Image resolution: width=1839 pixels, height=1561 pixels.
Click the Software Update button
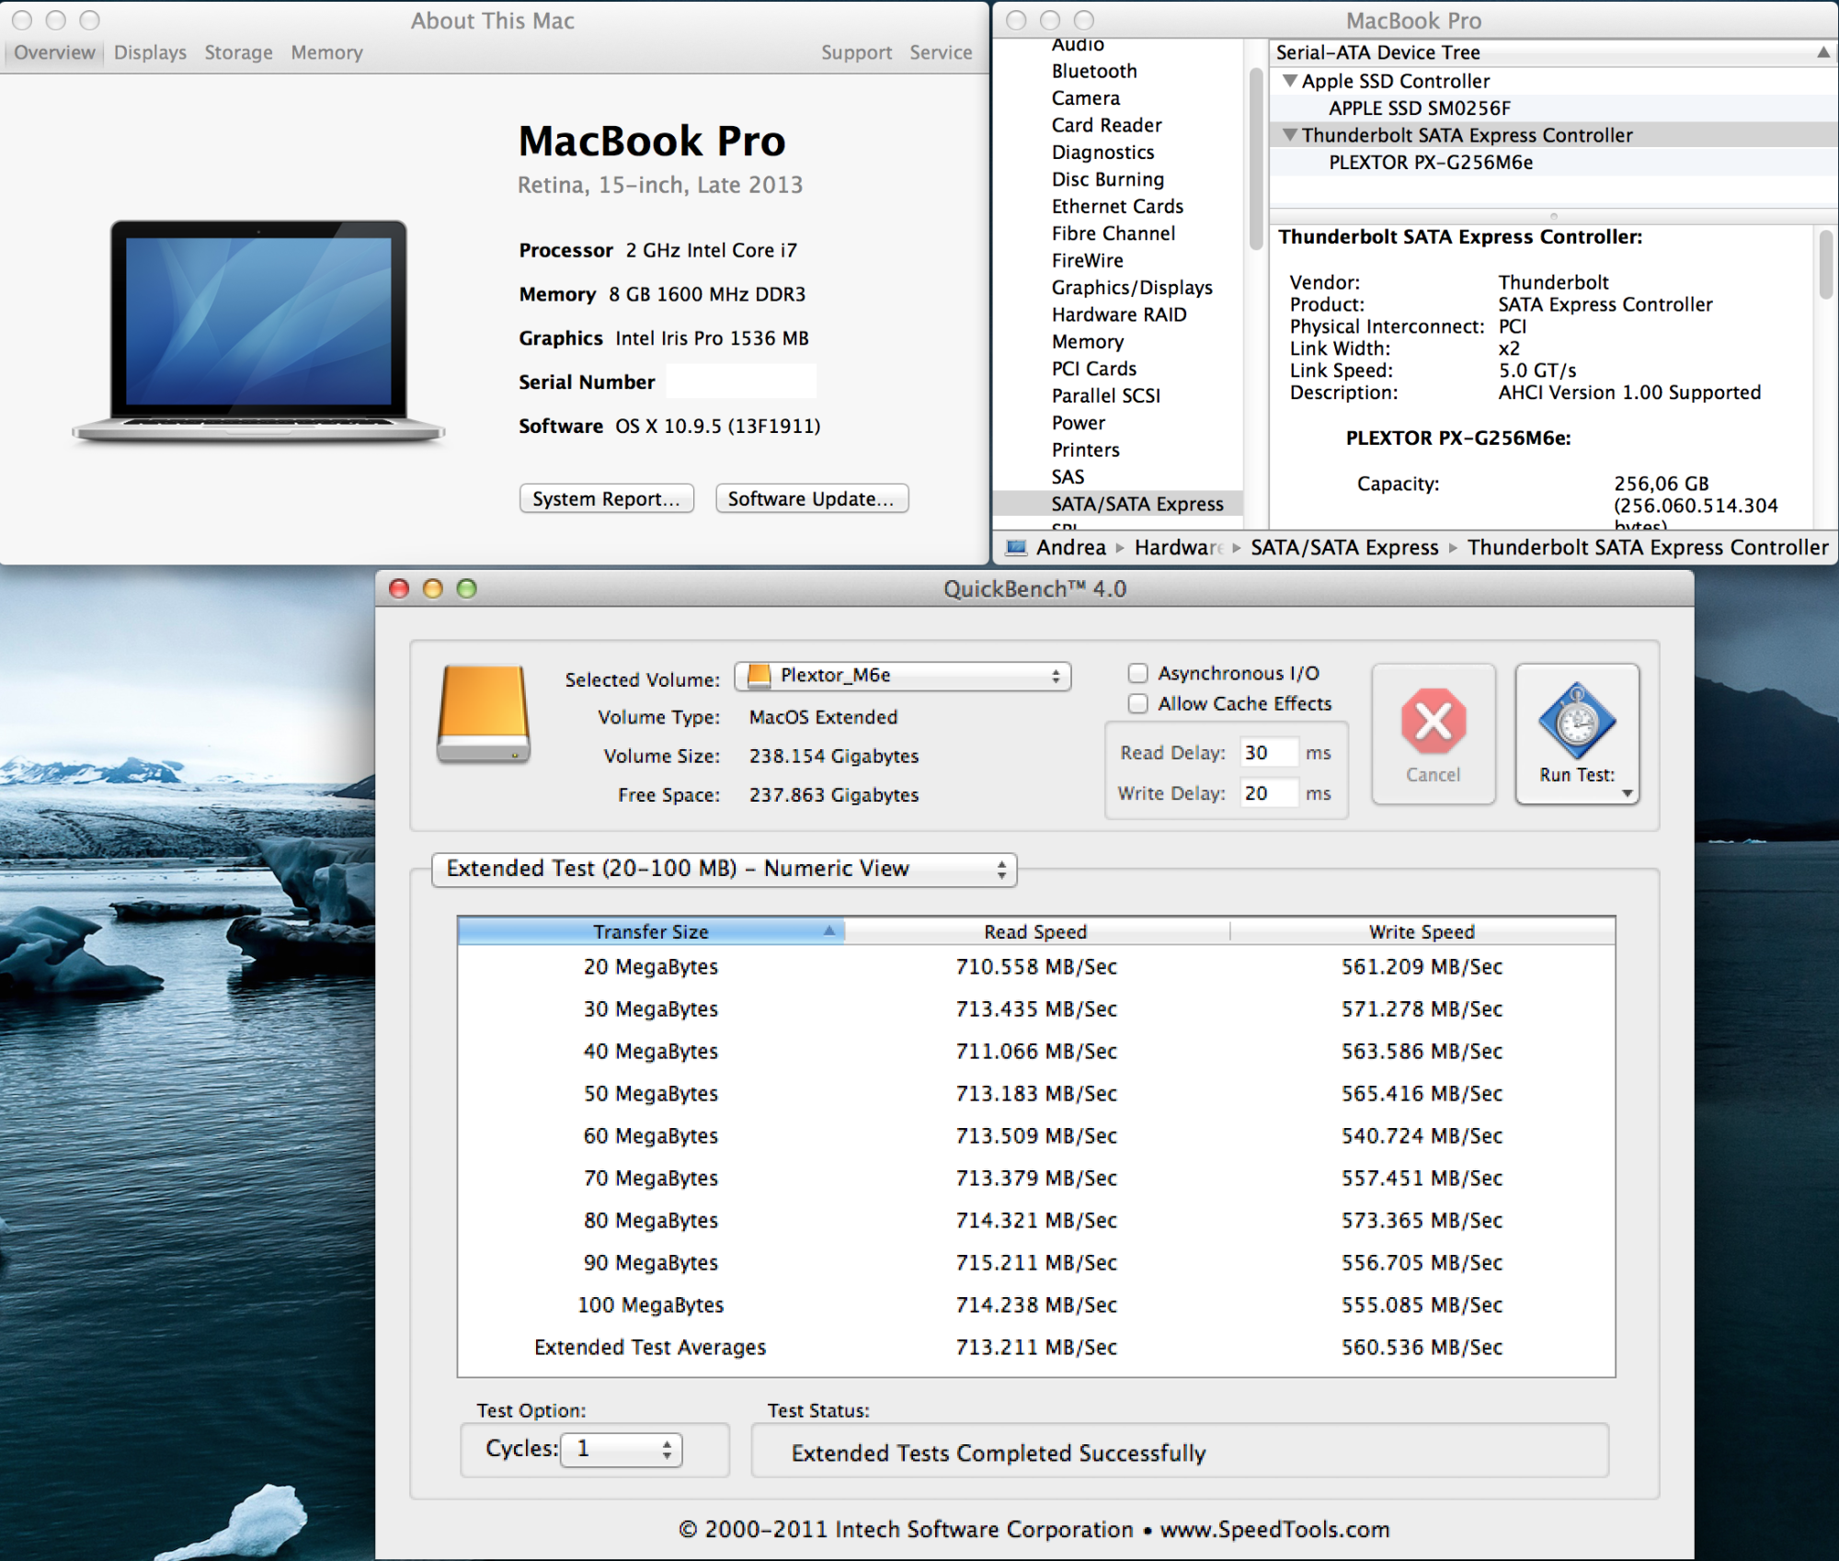point(812,498)
